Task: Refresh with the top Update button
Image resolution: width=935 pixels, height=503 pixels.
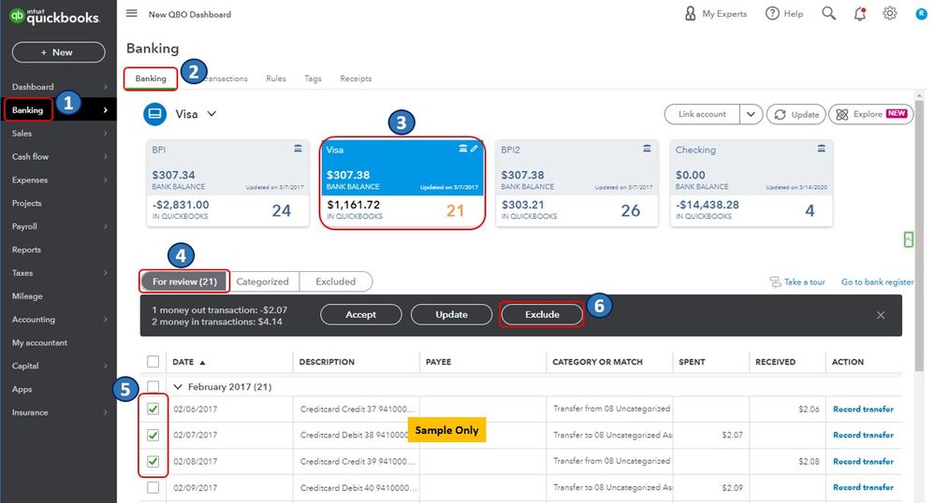Action: pos(796,114)
